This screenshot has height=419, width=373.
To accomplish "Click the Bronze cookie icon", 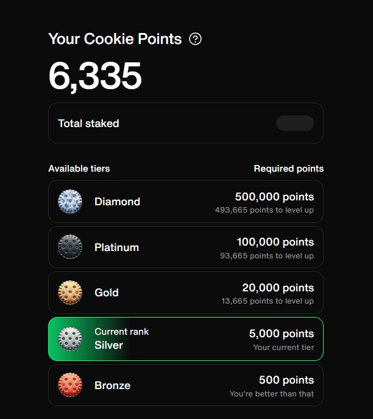I will (69, 385).
